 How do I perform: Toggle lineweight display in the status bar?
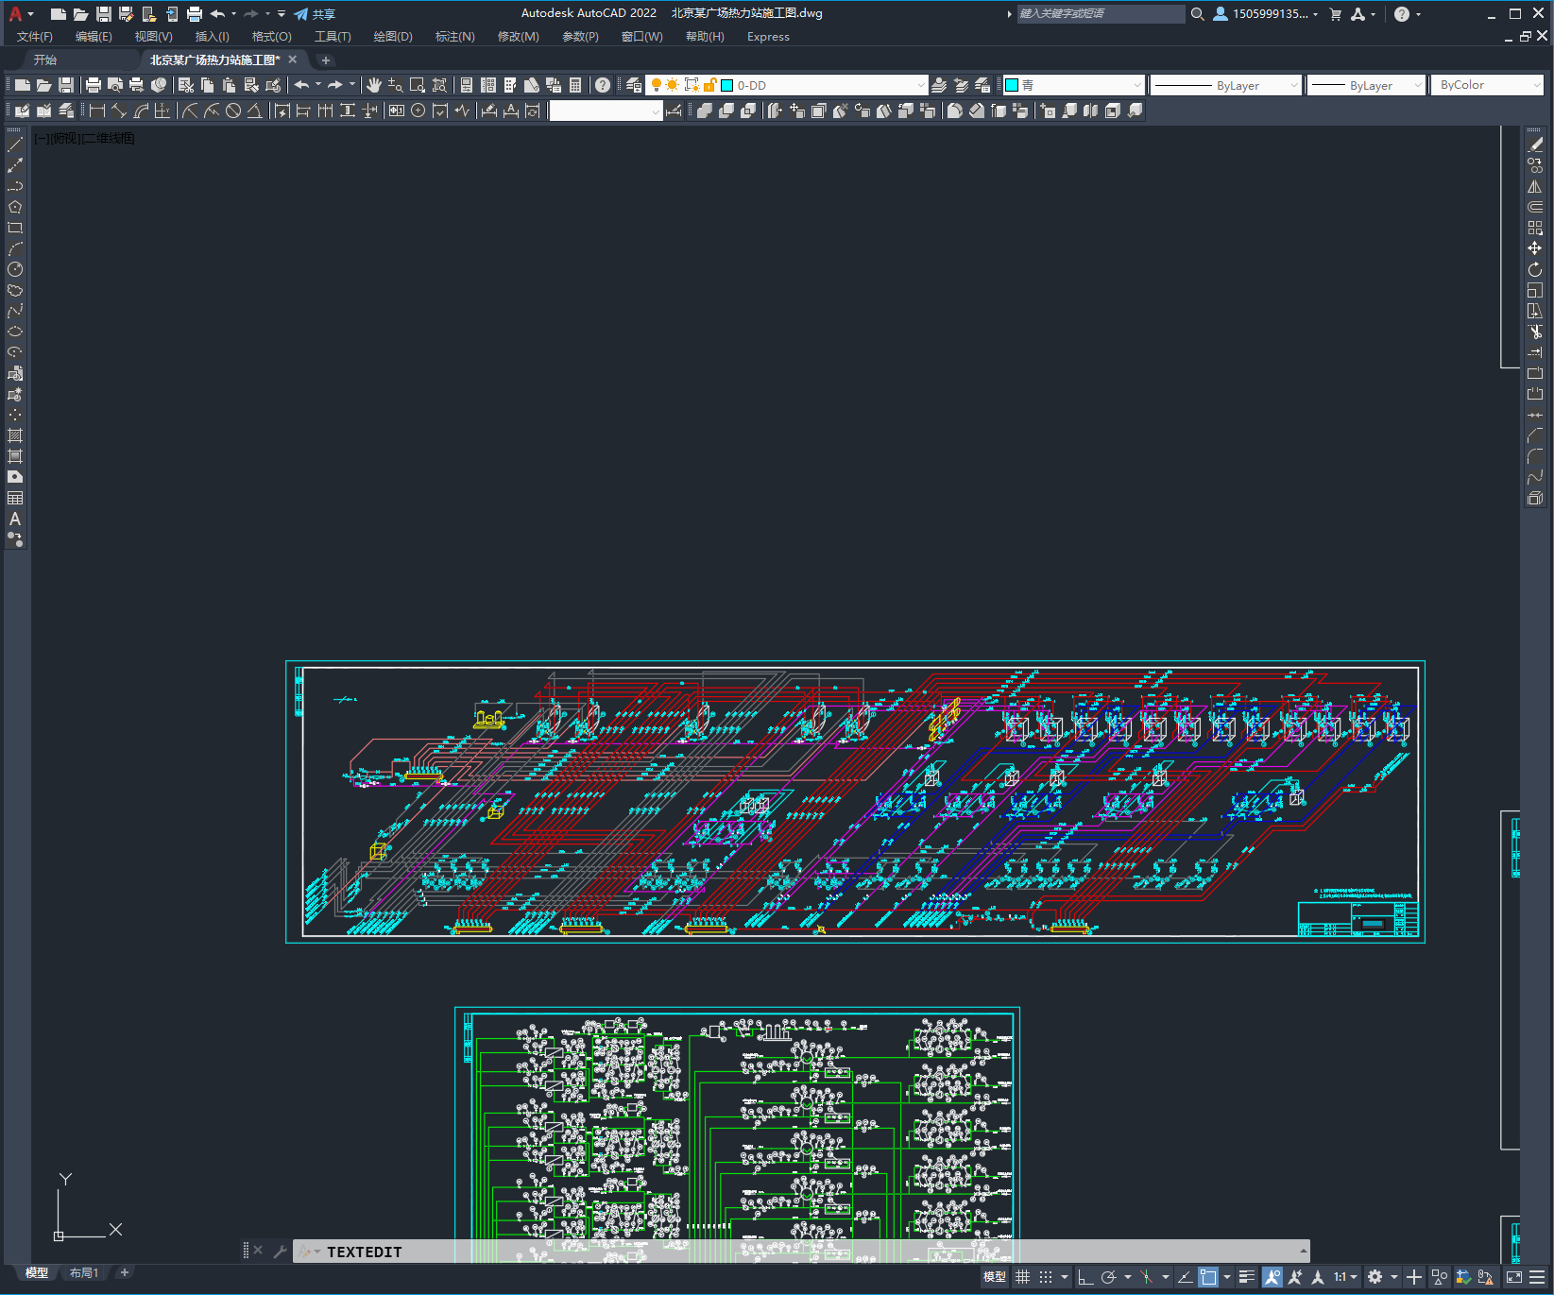click(1247, 1277)
